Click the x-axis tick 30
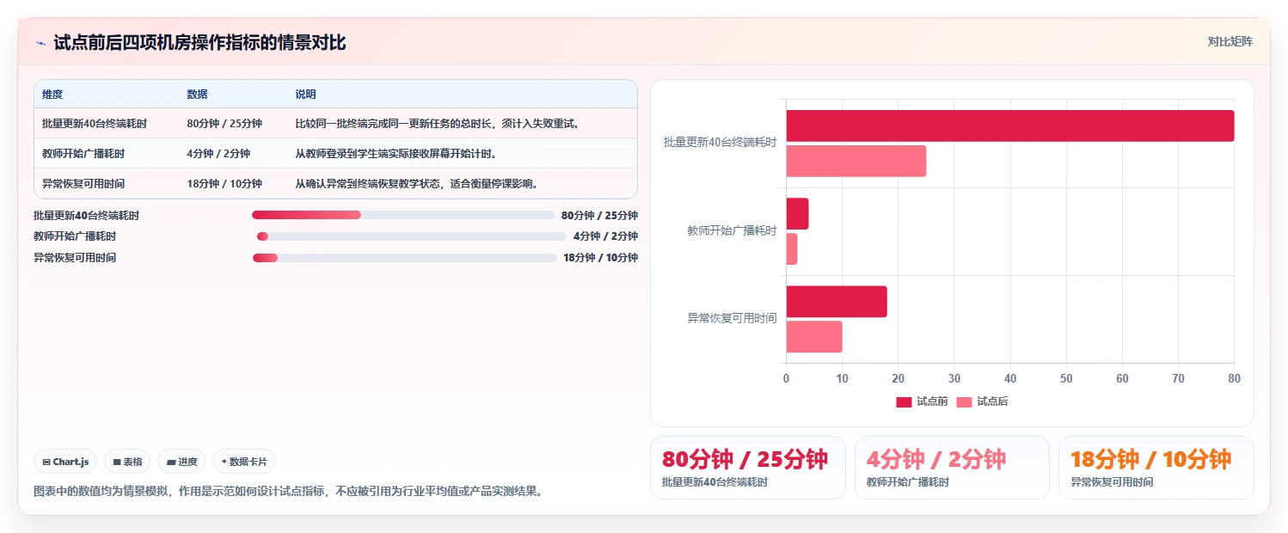1288x533 pixels. click(x=954, y=378)
